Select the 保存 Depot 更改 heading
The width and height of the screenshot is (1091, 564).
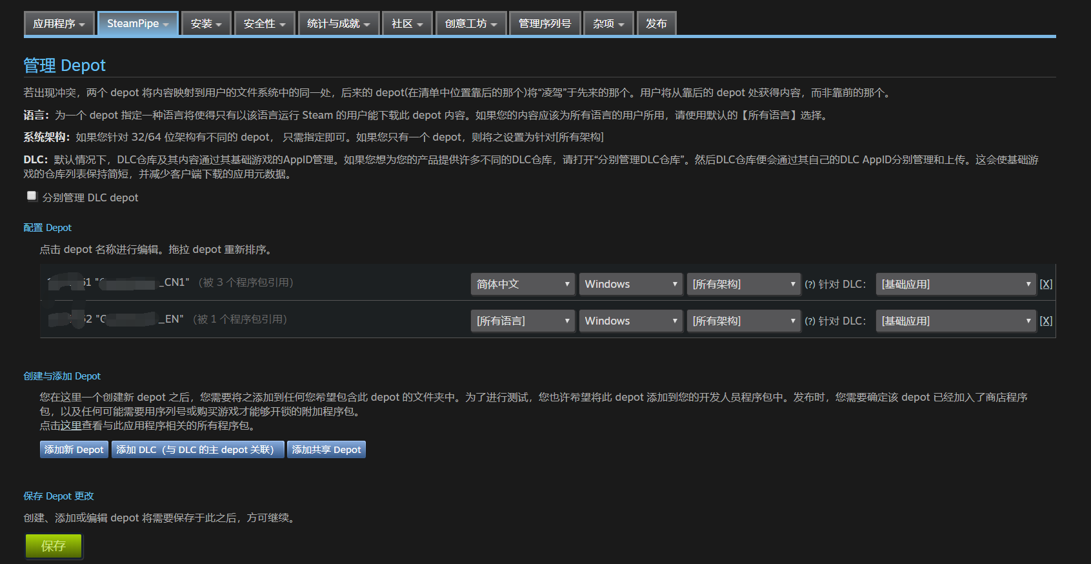point(59,496)
